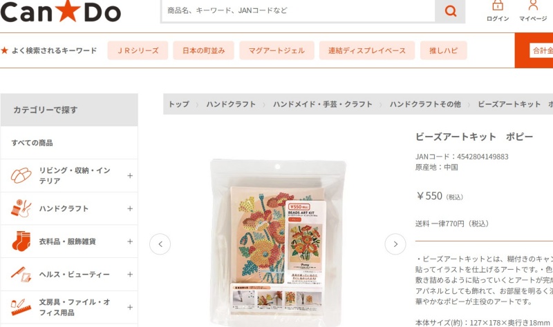Click the JRシリーズ keyword tag
Screen dimensions: 553x327
tap(138, 50)
